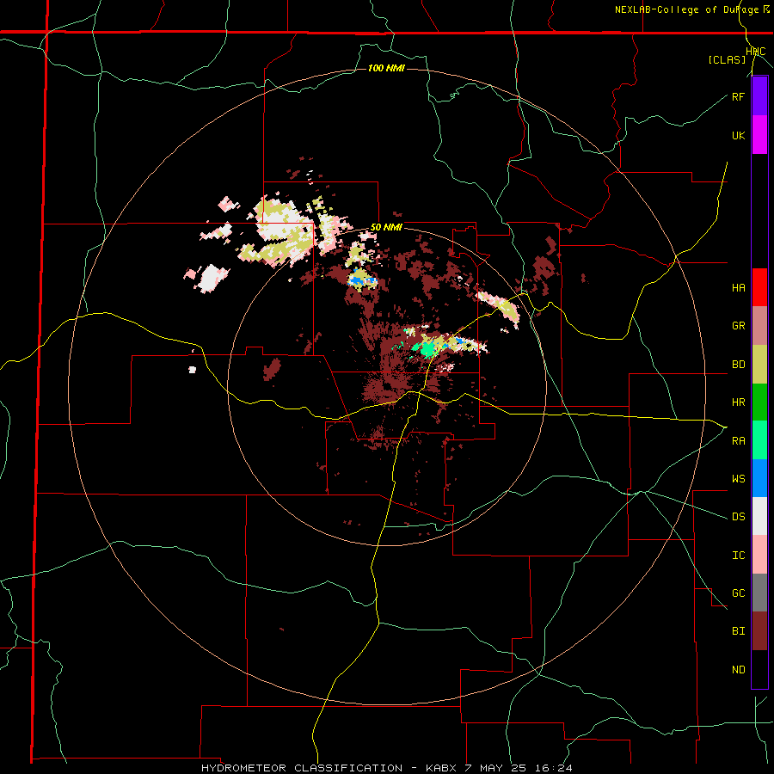
Task: Click the GC gray legend swatch
Action: pos(759,593)
